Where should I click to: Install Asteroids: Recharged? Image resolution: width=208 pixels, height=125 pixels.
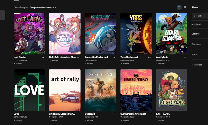(89, 64)
